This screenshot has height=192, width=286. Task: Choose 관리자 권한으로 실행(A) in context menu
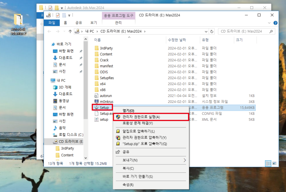tap(151, 117)
